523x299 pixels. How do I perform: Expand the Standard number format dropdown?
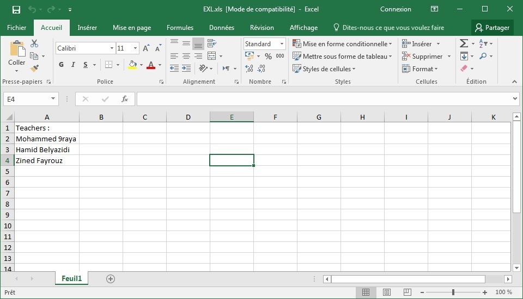[282, 44]
